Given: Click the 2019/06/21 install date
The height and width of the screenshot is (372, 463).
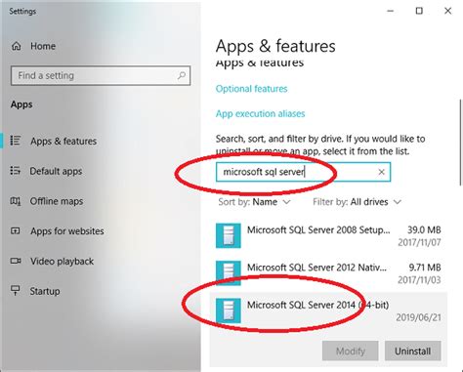Looking at the screenshot, I should (418, 317).
